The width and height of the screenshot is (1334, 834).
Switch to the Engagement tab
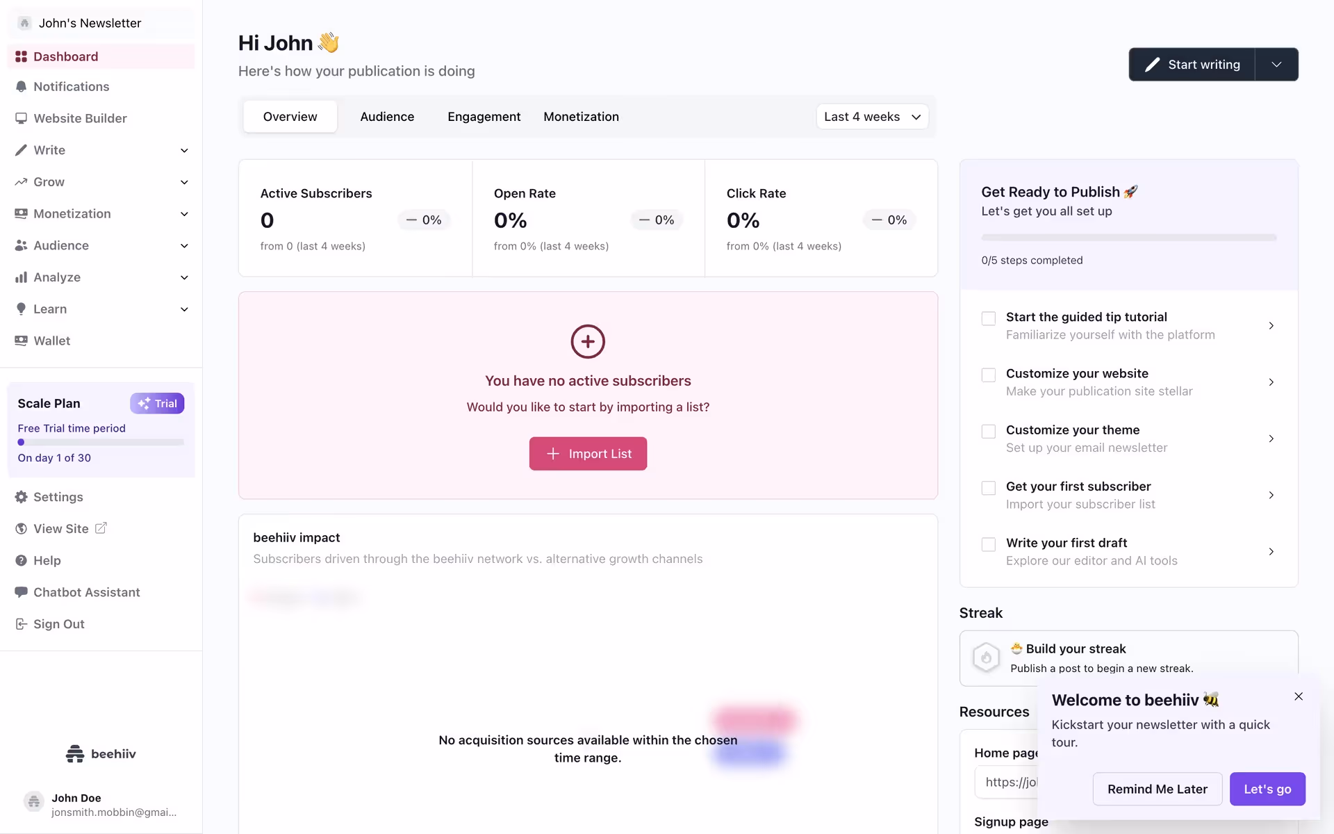(484, 117)
